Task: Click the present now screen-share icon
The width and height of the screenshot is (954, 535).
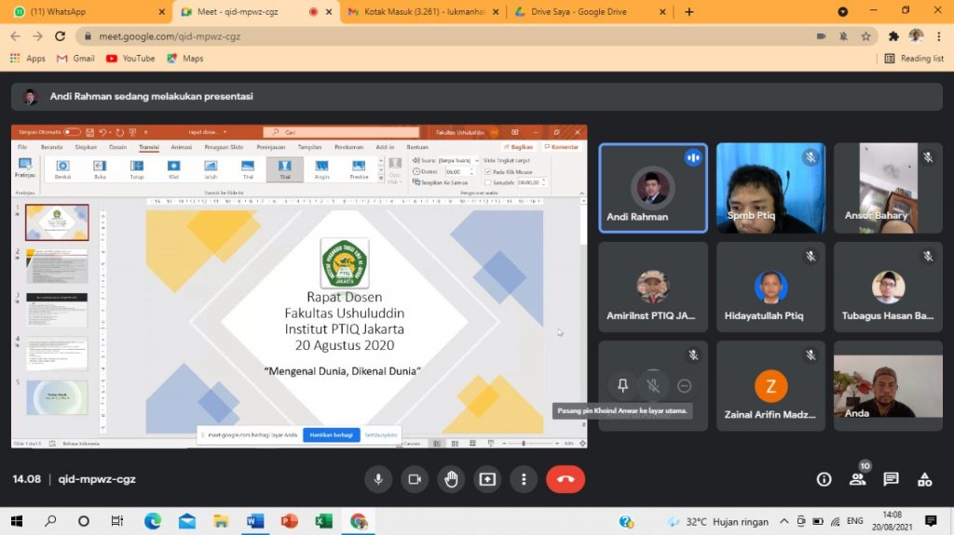Action: [x=487, y=479]
